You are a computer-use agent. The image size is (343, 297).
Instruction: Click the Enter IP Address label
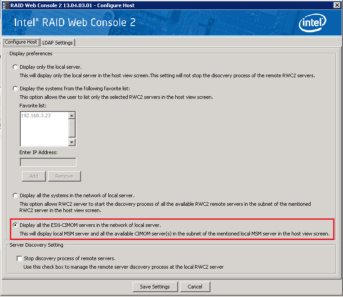tap(39, 152)
